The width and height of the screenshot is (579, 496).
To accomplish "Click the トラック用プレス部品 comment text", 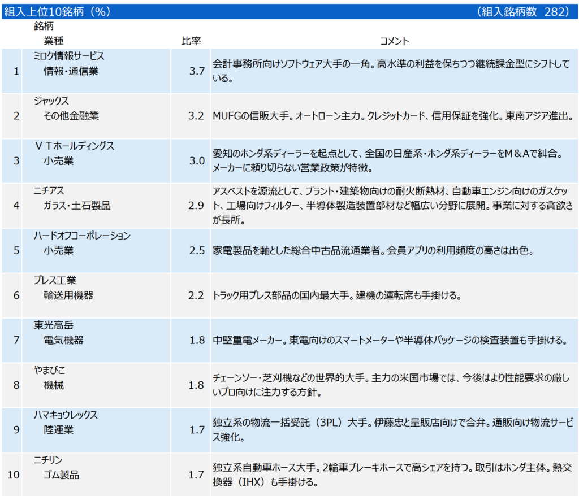I will (338, 295).
